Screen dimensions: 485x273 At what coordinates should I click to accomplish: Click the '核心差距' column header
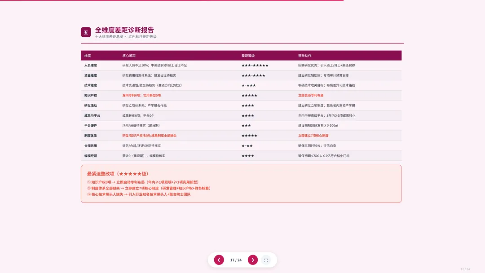129,56
